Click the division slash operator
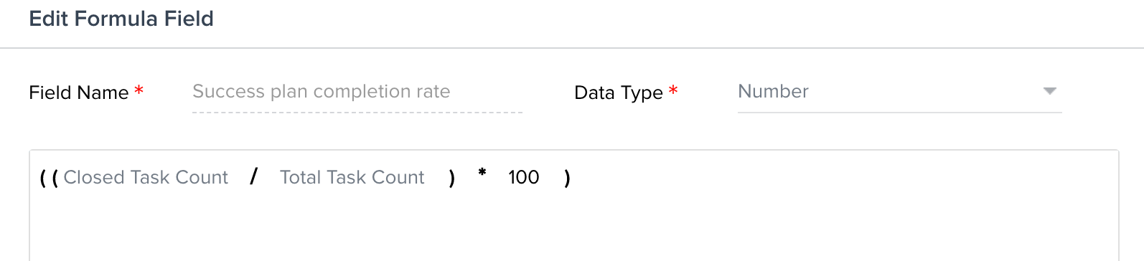The image size is (1144, 261). 254,176
